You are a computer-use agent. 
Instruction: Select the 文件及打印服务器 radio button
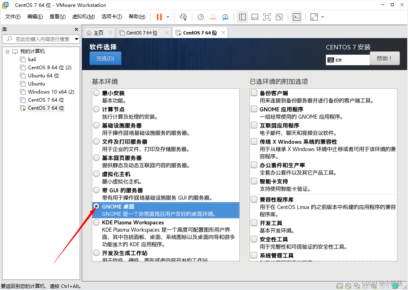pos(96,141)
